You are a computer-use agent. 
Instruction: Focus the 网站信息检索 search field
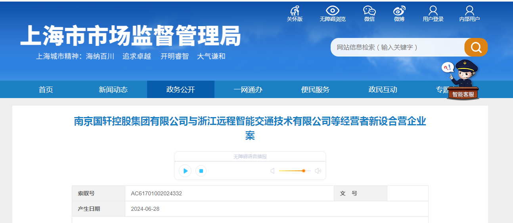click(398, 47)
